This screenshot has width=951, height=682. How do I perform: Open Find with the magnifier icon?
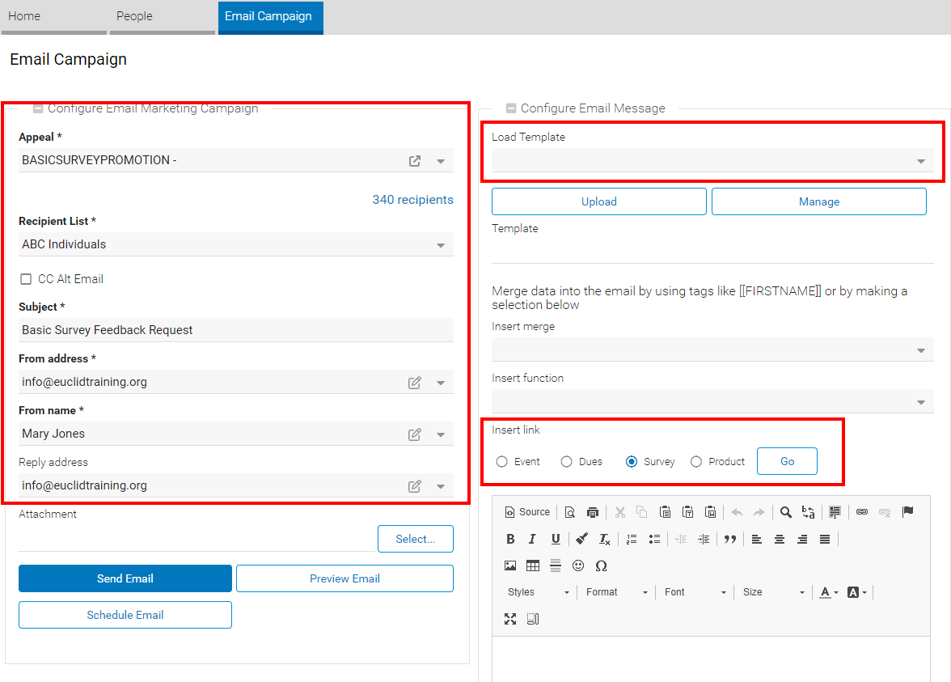[x=785, y=512]
